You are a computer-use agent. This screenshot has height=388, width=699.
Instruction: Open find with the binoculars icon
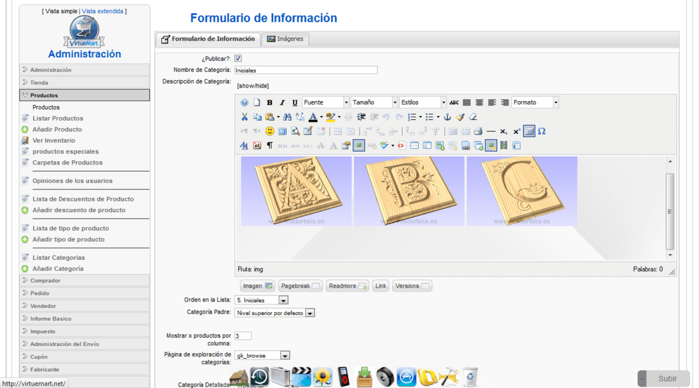click(287, 117)
